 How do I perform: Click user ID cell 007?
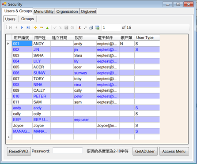(x=22, y=79)
